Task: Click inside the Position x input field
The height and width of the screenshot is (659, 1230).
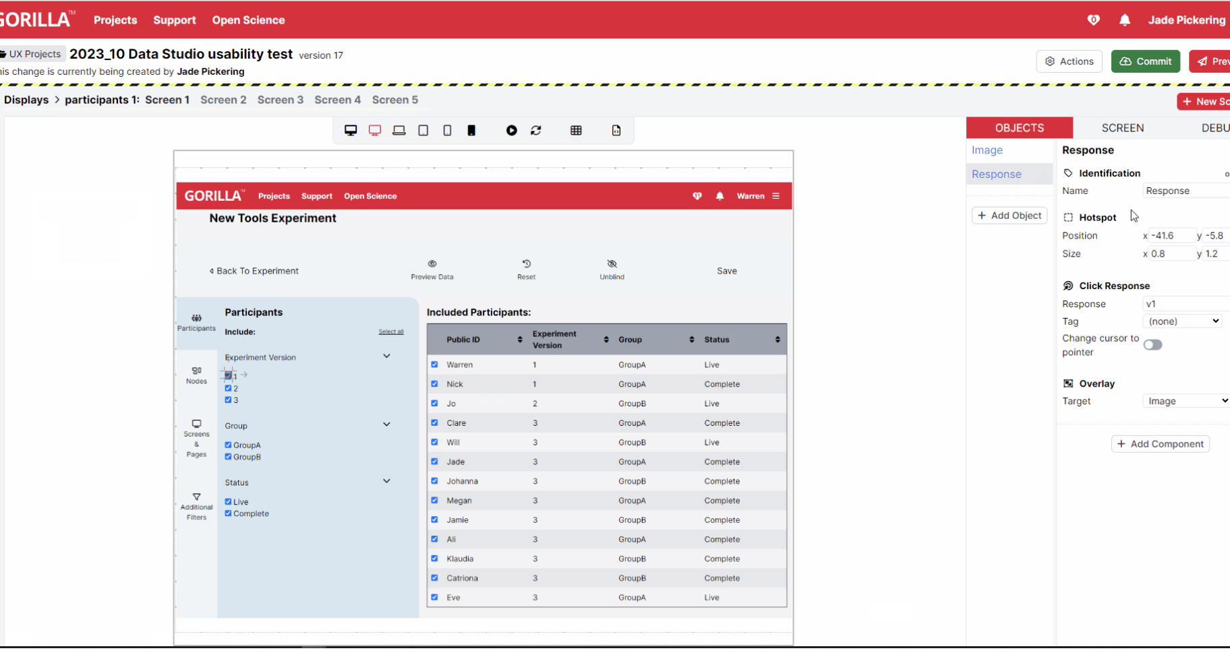Action: 1170,235
